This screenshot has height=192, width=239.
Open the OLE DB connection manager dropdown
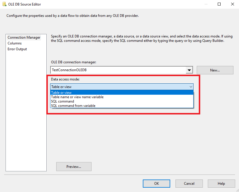pyautogui.click(x=189, y=70)
